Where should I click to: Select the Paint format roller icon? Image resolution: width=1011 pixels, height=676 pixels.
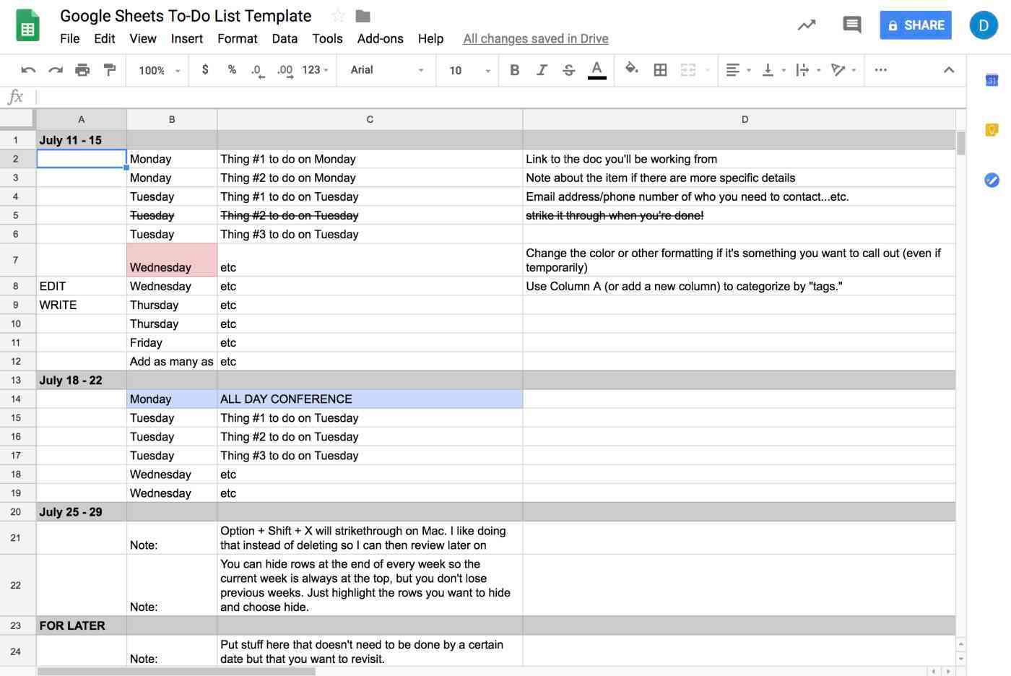point(110,70)
